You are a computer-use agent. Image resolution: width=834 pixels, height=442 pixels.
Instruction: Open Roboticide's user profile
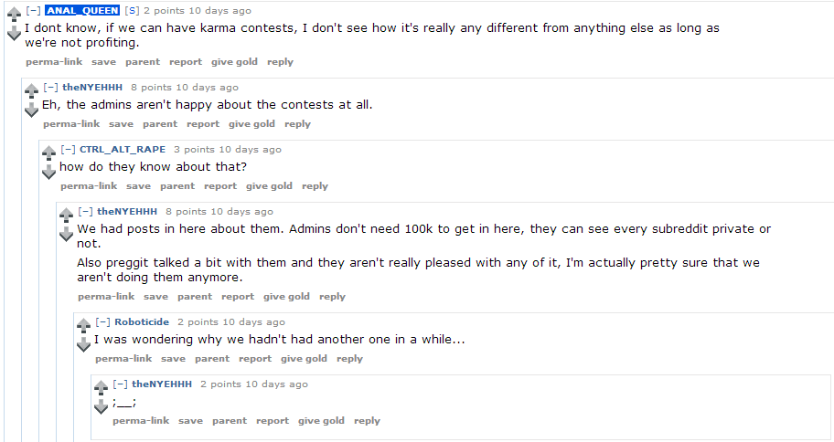pyautogui.click(x=142, y=322)
